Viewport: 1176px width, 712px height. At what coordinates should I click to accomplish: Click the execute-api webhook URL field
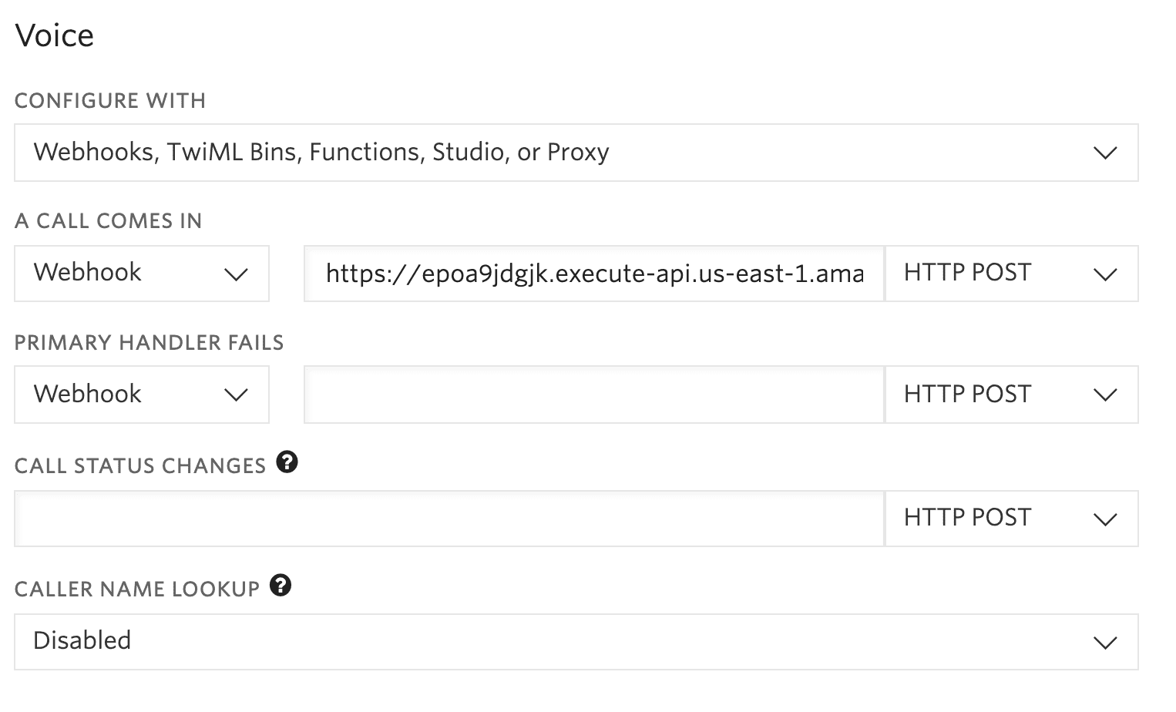pos(594,274)
